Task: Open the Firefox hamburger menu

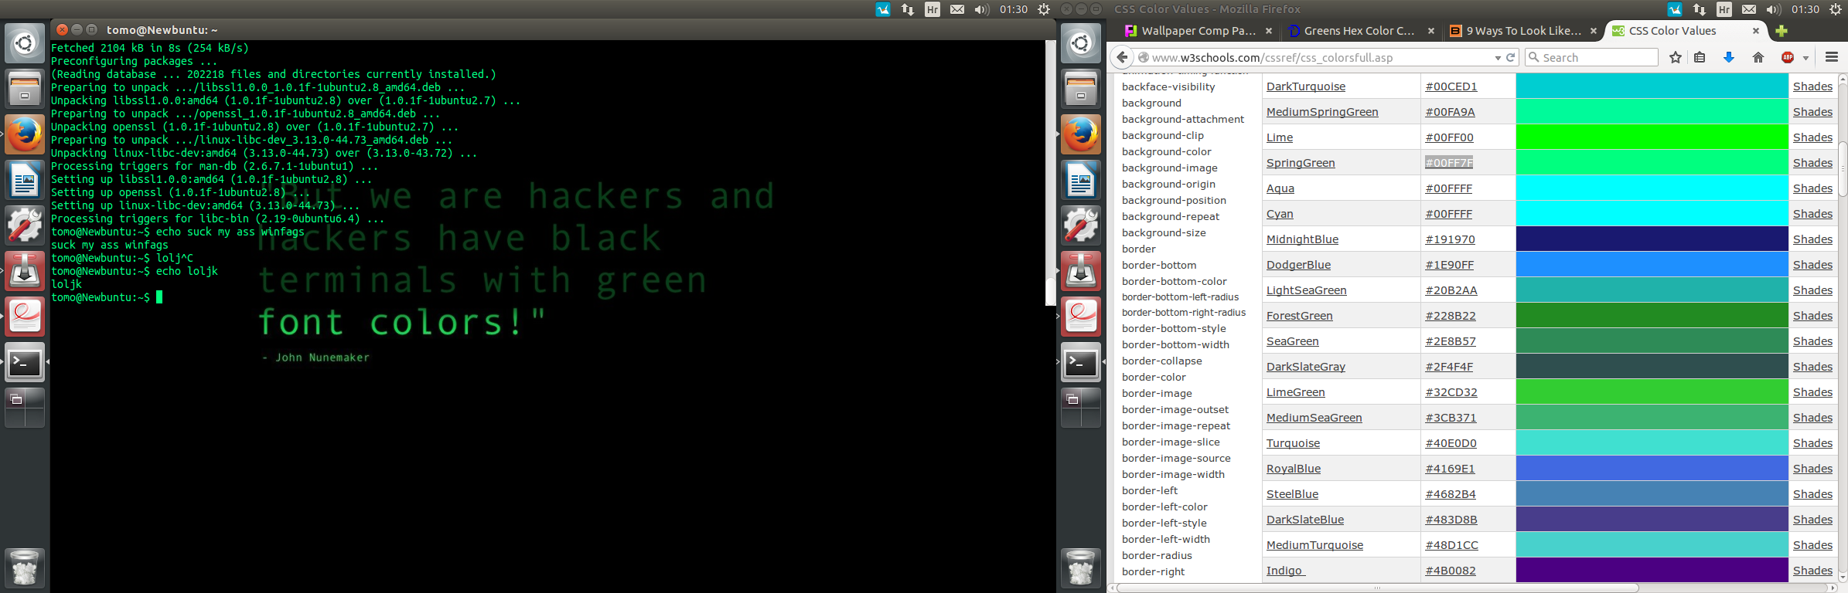Action: [x=1831, y=57]
